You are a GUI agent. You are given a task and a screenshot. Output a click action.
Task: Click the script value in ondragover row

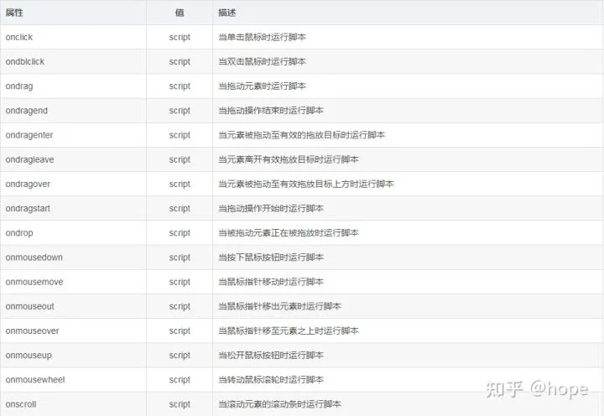(180, 184)
